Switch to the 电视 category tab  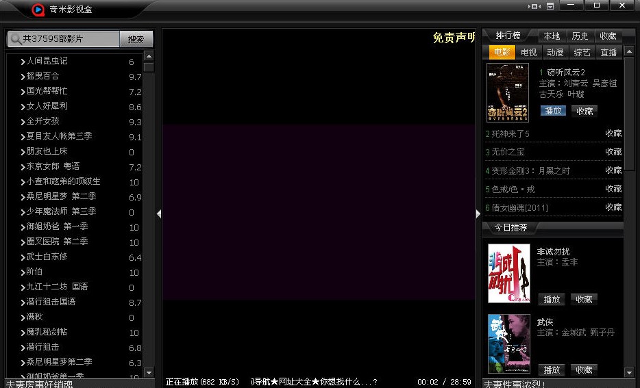point(528,53)
